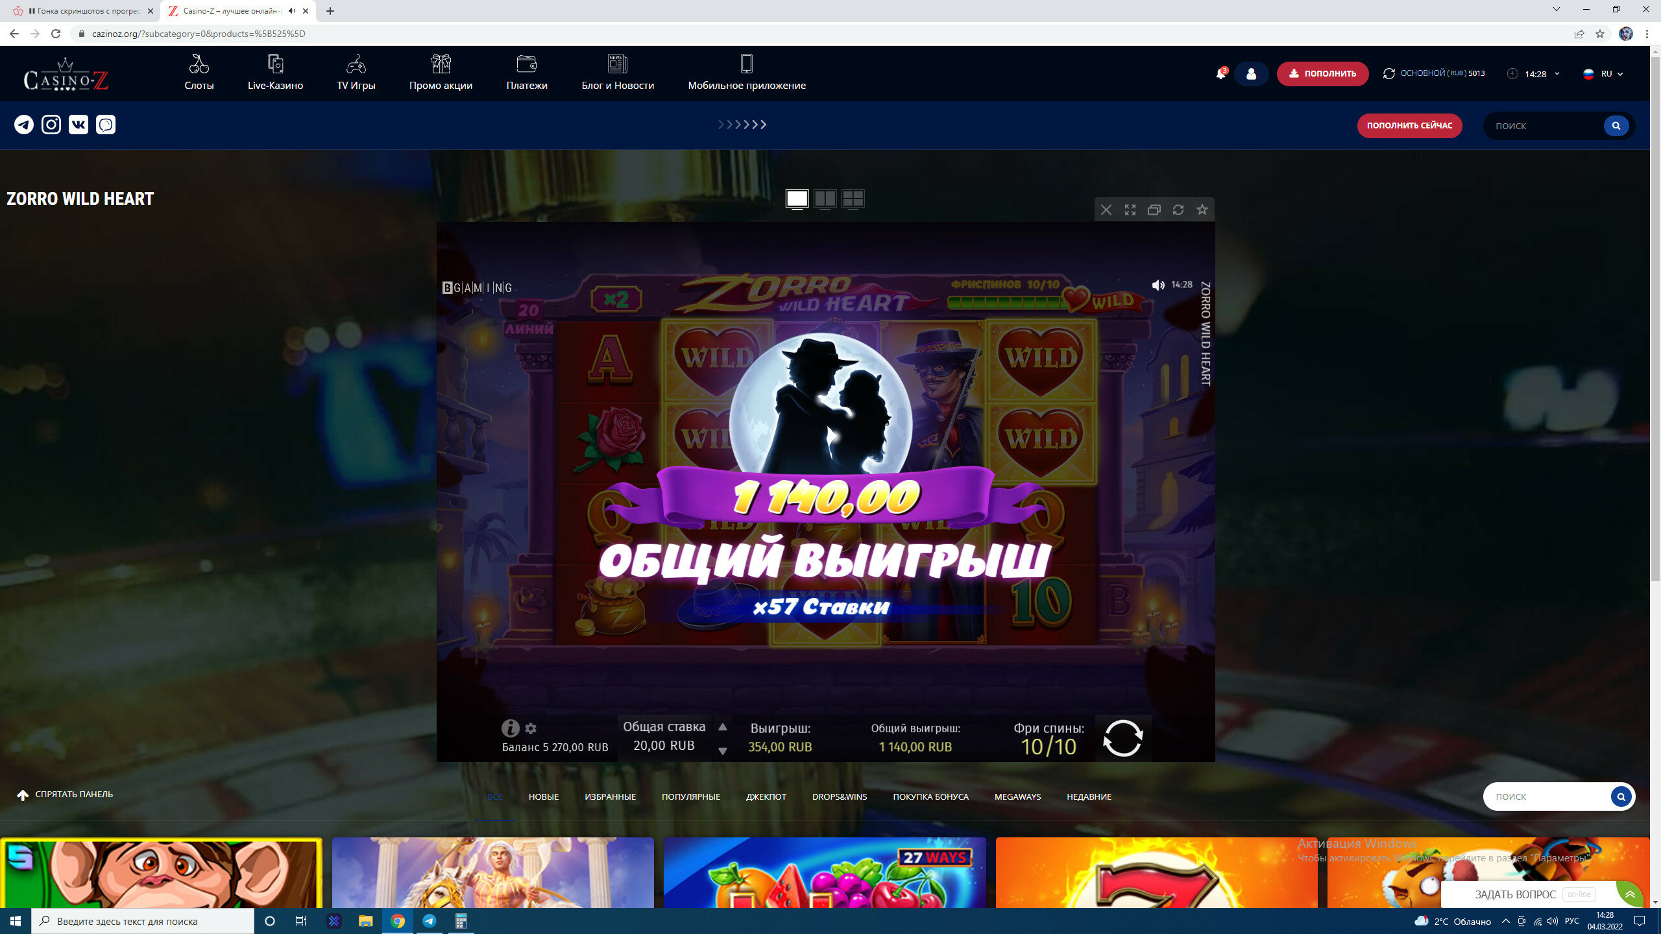Open game info icon near balance
This screenshot has width=1661, height=934.
tap(510, 728)
